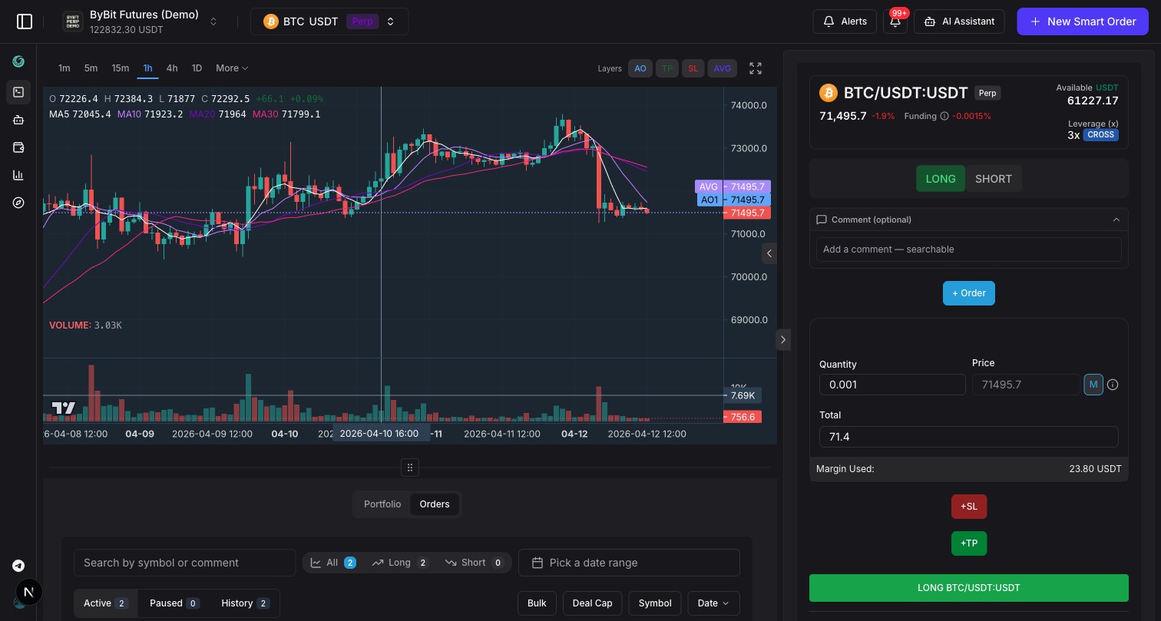
Task: Open the Pick a date range picker
Action: coord(629,563)
